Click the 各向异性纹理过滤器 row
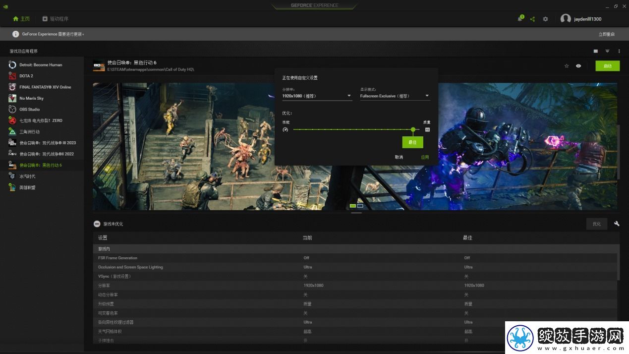Image resolution: width=629 pixels, height=354 pixels. tap(355, 322)
